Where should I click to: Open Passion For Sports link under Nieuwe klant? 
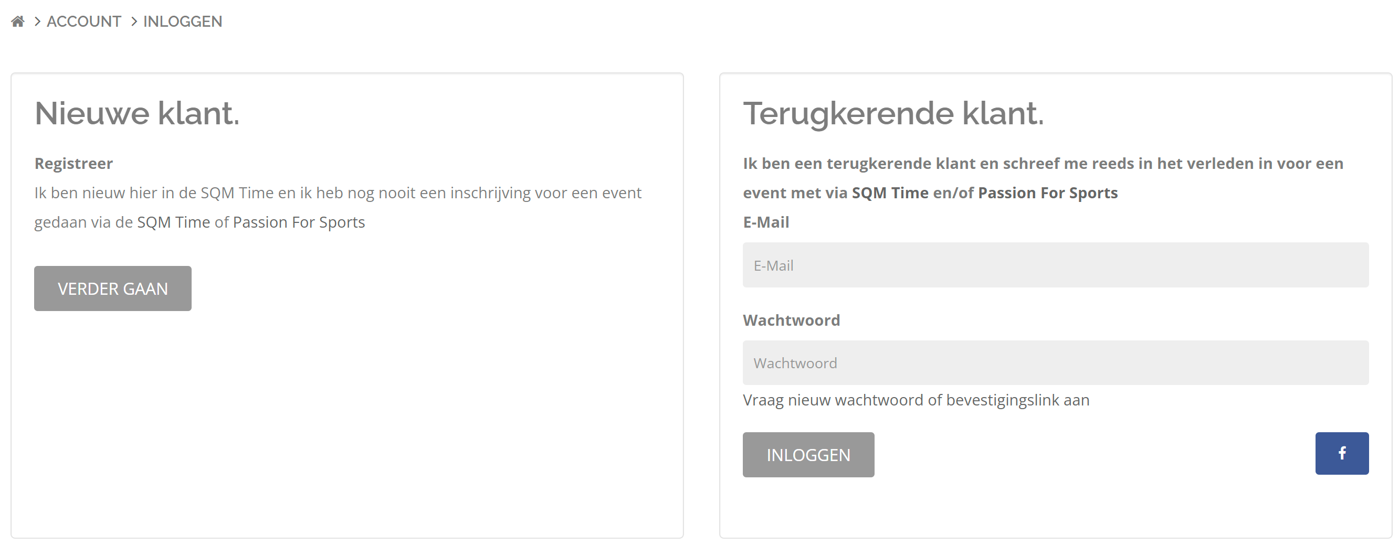click(x=299, y=222)
